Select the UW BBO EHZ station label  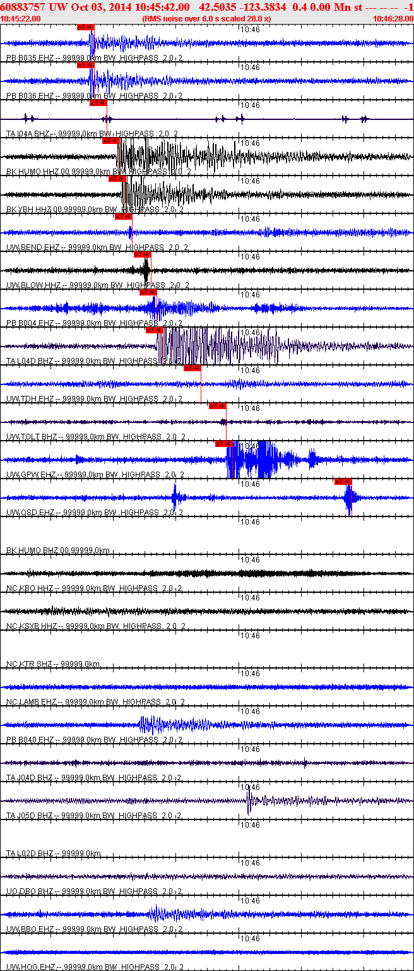point(94,929)
